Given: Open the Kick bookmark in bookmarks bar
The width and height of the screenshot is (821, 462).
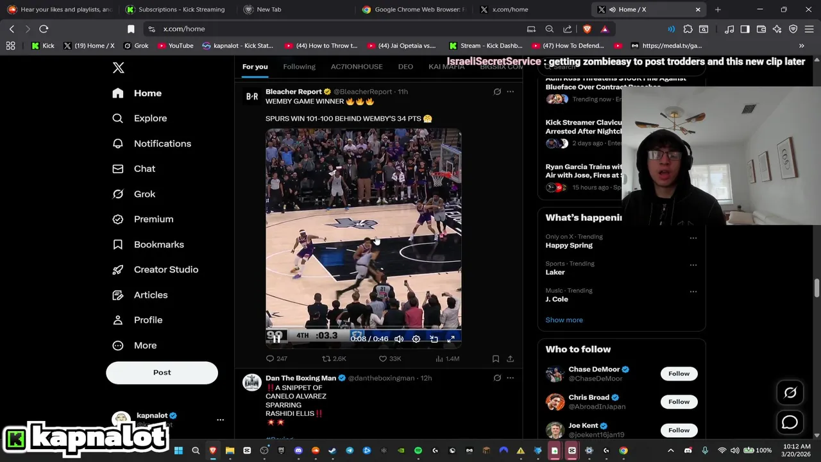Looking at the screenshot, I should click(42, 46).
